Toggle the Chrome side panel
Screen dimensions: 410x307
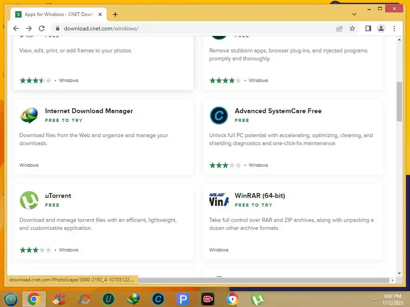click(368, 28)
